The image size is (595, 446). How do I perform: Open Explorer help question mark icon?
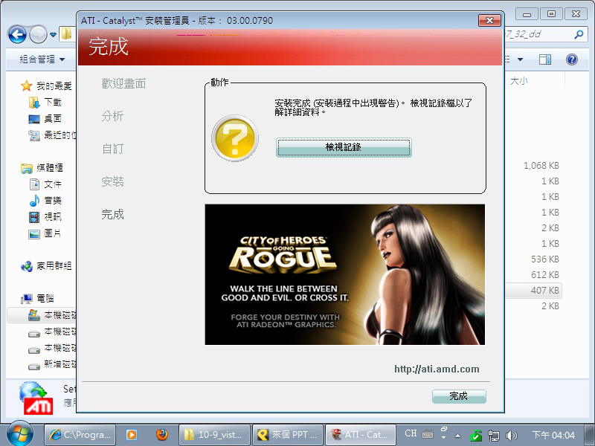pos(572,59)
